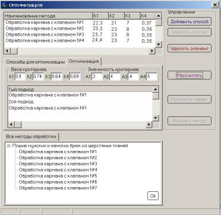Select tree item Обработка кармана с клапаном №3
The width and height of the screenshot is (221, 215).
[58, 164]
